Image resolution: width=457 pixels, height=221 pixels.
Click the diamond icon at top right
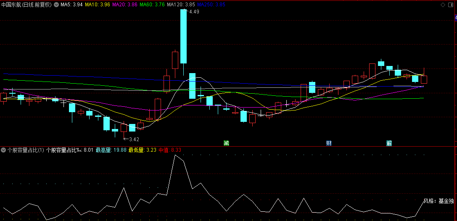coord(443,5)
